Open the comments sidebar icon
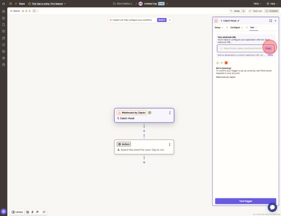This screenshot has width=281, height=216. tap(4, 31)
